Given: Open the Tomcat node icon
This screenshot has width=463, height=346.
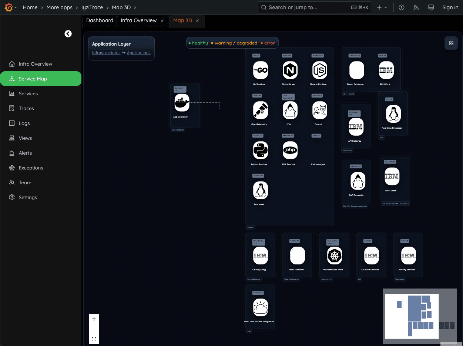Looking at the screenshot, I should [x=319, y=110].
